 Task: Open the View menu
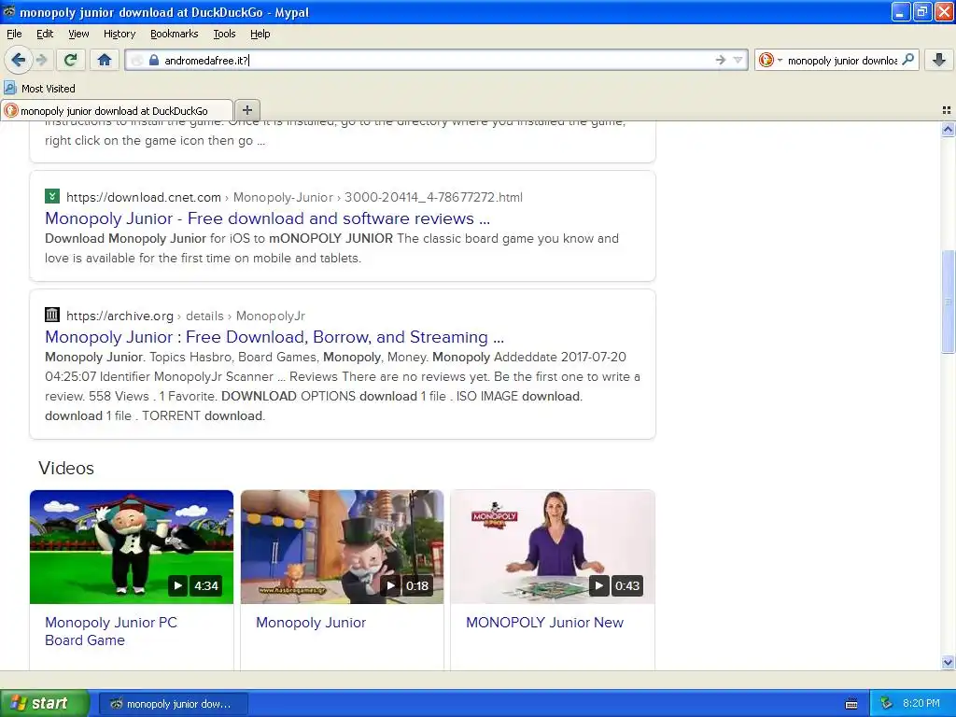pos(78,34)
